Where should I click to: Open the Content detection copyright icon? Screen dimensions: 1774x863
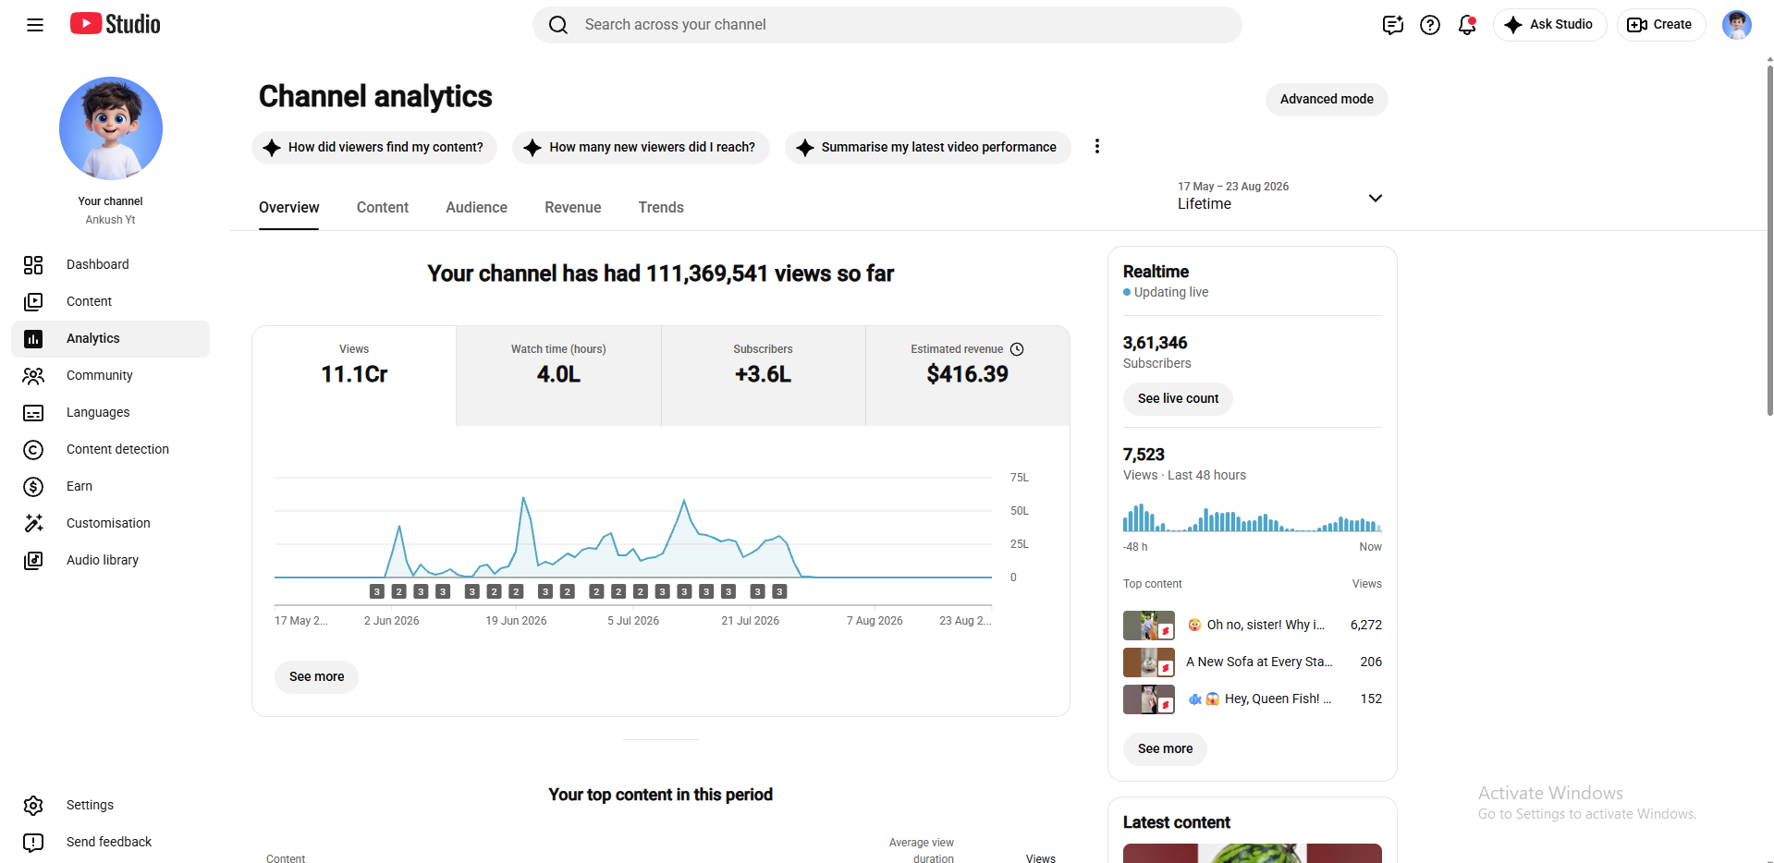point(33,450)
